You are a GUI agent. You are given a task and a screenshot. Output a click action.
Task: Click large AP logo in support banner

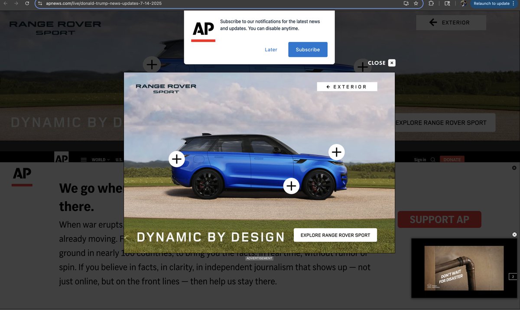tap(22, 176)
